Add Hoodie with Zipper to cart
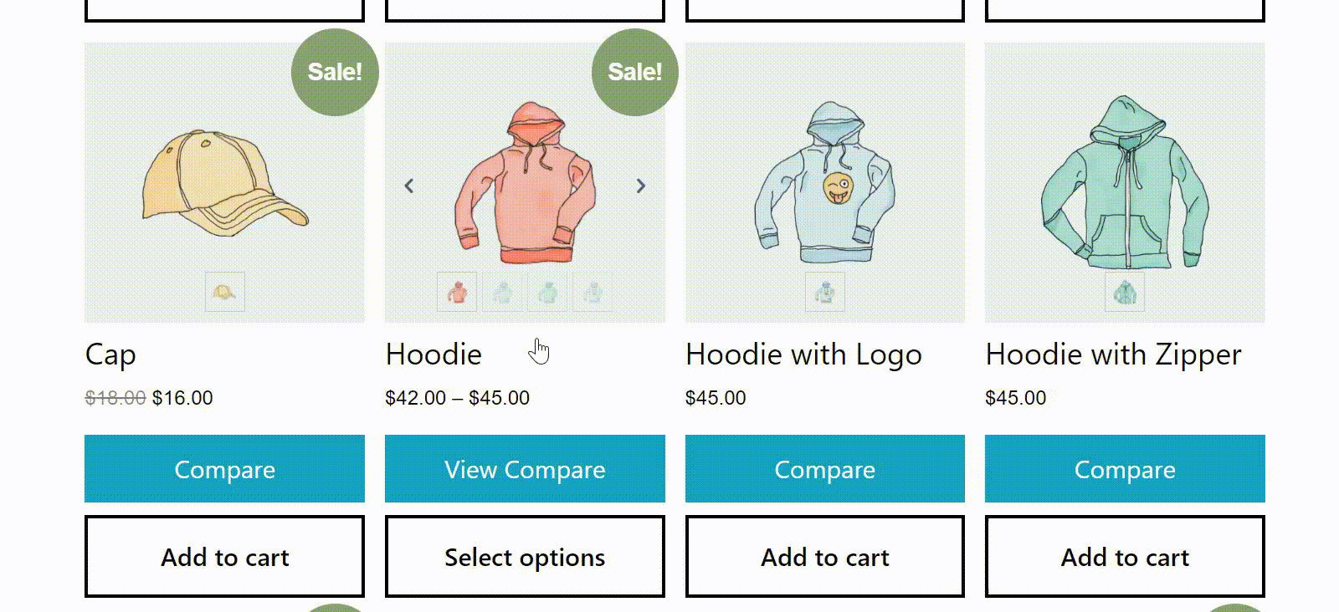Image resolution: width=1339 pixels, height=612 pixels. pos(1125,557)
